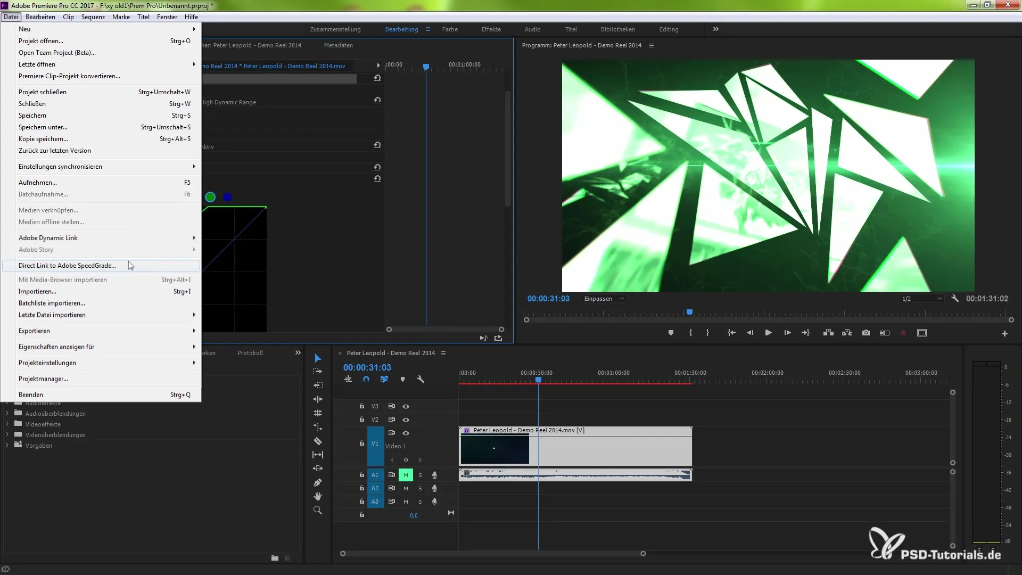Expand the Letzte öffnen submenu
Viewport: 1022px width, 575px height.
pos(101,64)
